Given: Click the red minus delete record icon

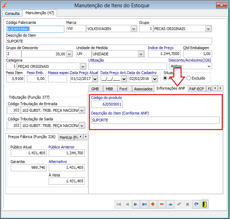Looking at the screenshot, I should click(x=162, y=204).
